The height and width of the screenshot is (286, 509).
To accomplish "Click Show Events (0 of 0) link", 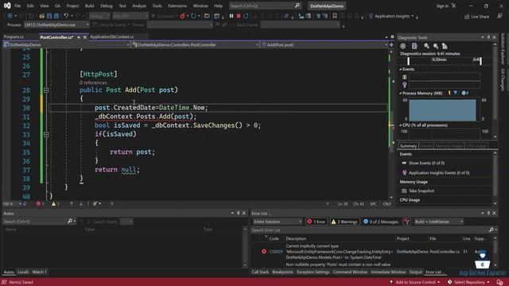I will (426, 163).
